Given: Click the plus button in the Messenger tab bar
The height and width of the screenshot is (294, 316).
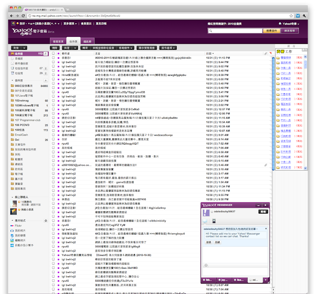Looking at the screenshot, I should pyautogui.click(x=266, y=280).
